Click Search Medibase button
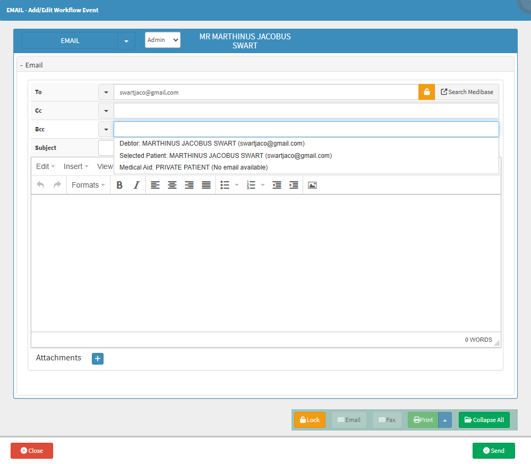 (x=467, y=92)
